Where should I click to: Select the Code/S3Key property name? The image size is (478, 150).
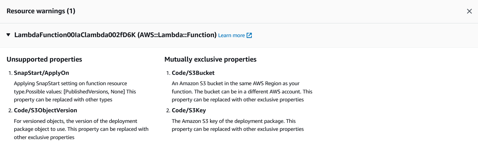click(189, 110)
